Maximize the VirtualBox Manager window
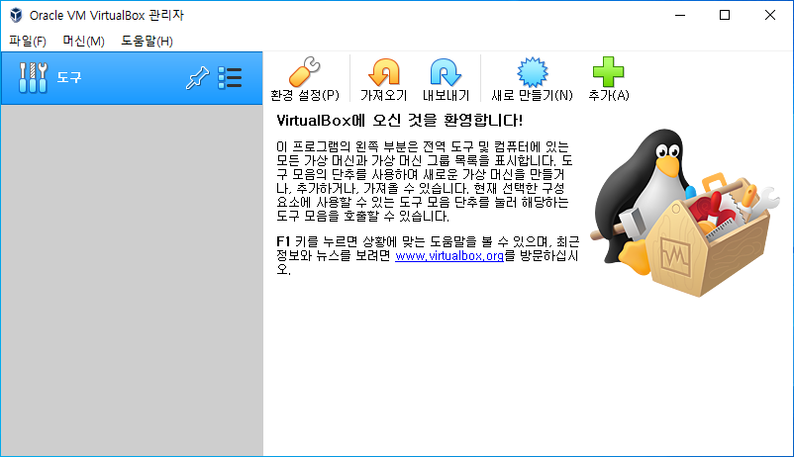 tap(725, 15)
